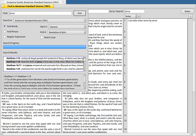The width and height of the screenshot is (196, 136).
Task: Click the Notes button in the main toolbar
Action: pyautogui.click(x=187, y=11)
